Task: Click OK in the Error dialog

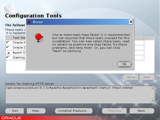Action: [124, 64]
